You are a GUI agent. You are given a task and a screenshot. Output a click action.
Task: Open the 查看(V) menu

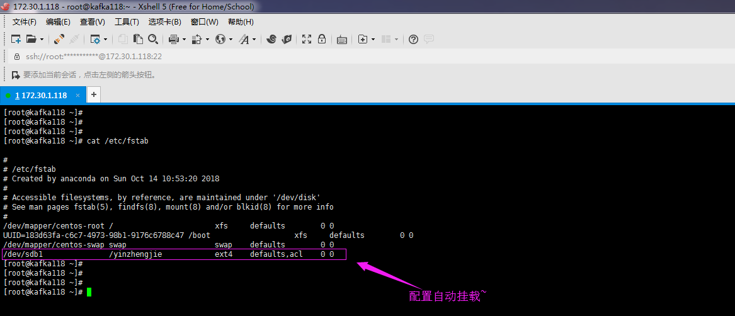(x=93, y=22)
